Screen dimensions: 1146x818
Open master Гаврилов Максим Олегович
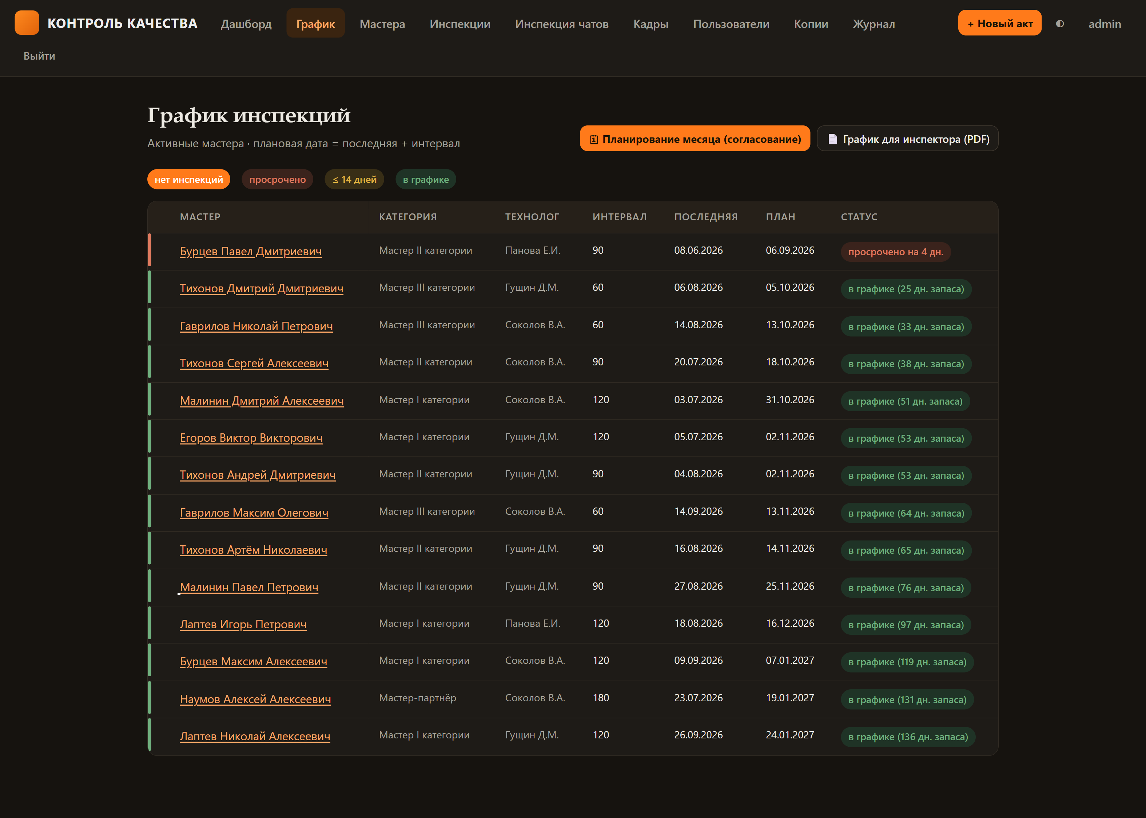point(254,512)
